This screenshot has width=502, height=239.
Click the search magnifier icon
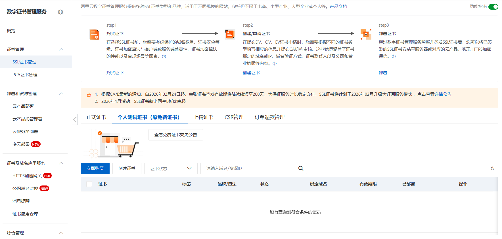pos(301,168)
